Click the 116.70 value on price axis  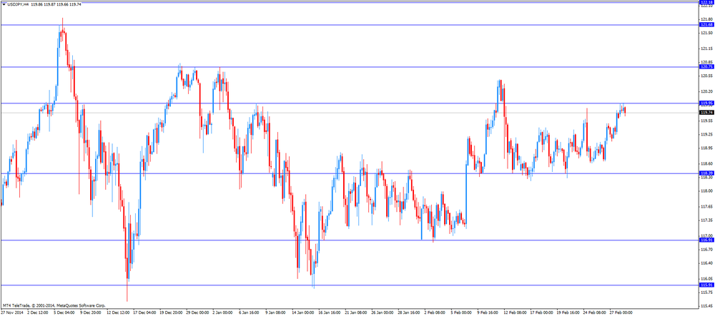tap(707, 249)
